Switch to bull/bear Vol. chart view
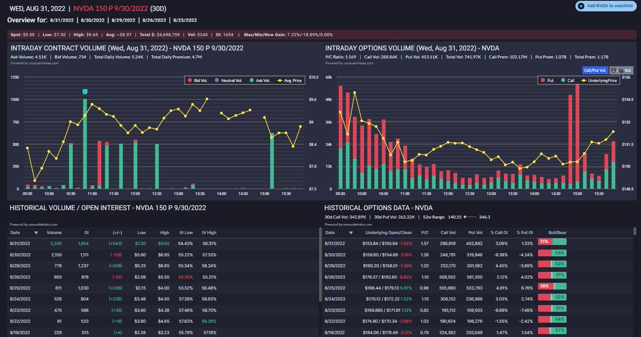641x337 pixels. click(622, 70)
